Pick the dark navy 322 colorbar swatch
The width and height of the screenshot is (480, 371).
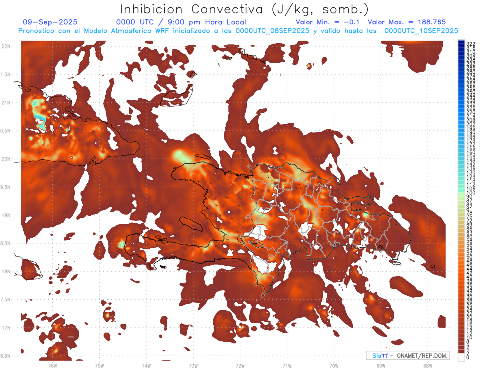click(462, 43)
